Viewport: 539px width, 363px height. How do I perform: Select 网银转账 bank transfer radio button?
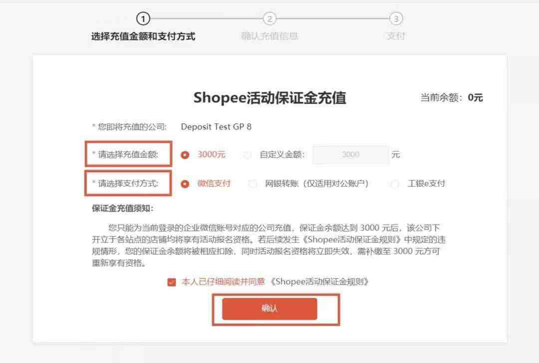coord(253,184)
